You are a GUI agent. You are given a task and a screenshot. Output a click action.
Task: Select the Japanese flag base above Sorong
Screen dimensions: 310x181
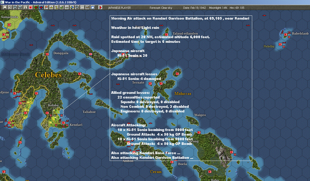point(199,133)
